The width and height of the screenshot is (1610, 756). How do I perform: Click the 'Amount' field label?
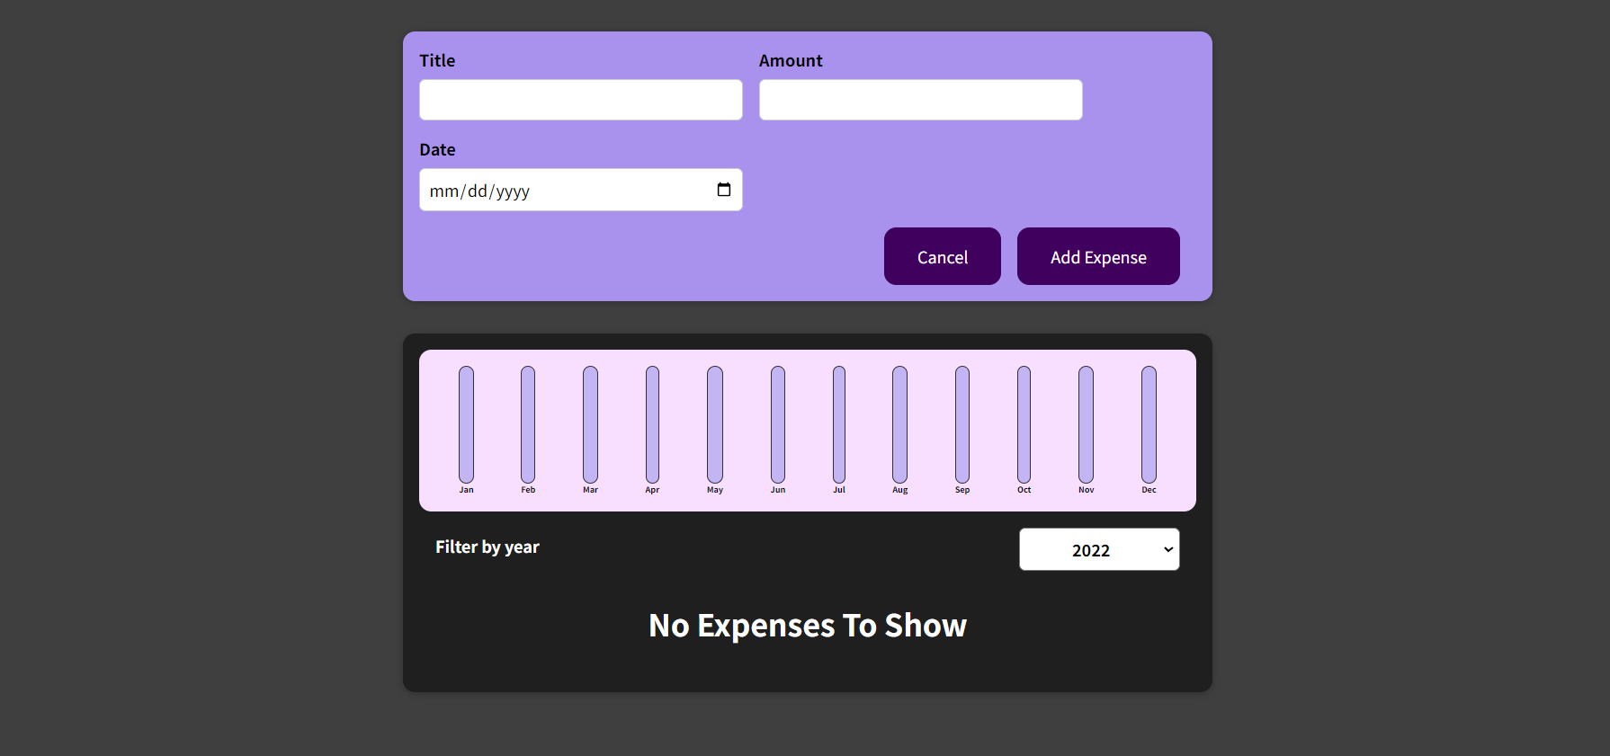pyautogui.click(x=791, y=60)
